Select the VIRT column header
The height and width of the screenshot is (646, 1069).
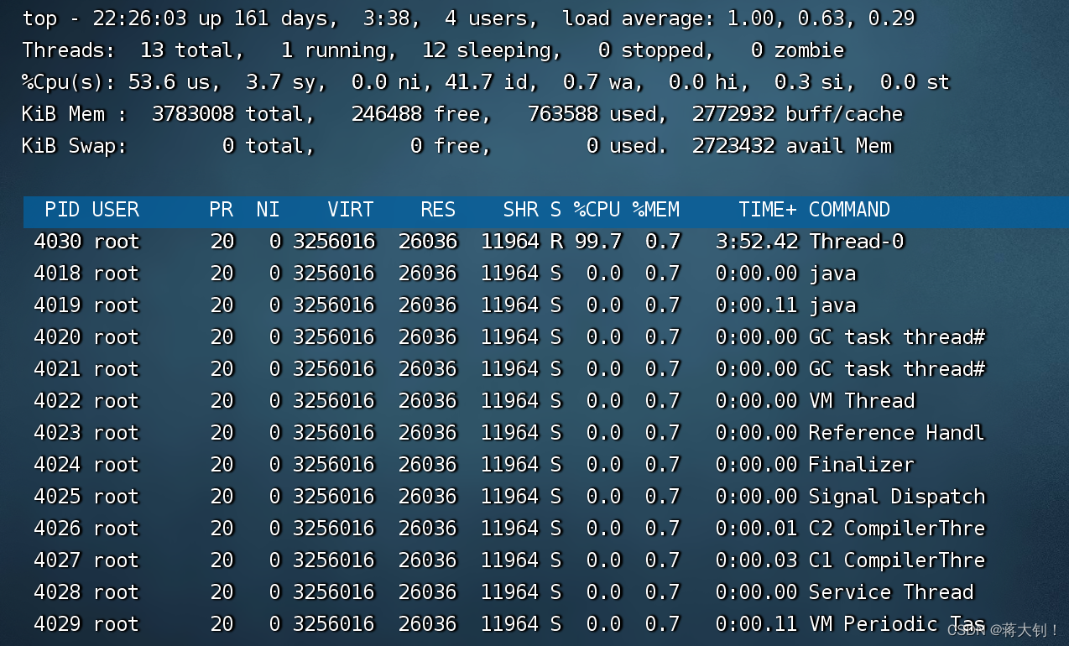[351, 210]
